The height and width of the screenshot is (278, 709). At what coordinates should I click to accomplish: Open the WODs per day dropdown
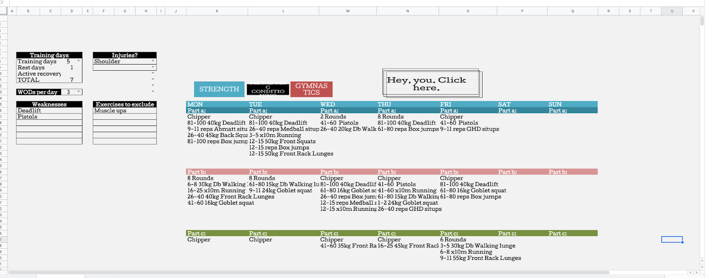(x=79, y=92)
